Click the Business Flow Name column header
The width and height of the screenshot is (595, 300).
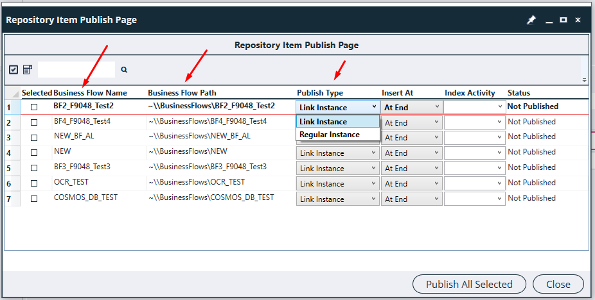click(x=90, y=93)
